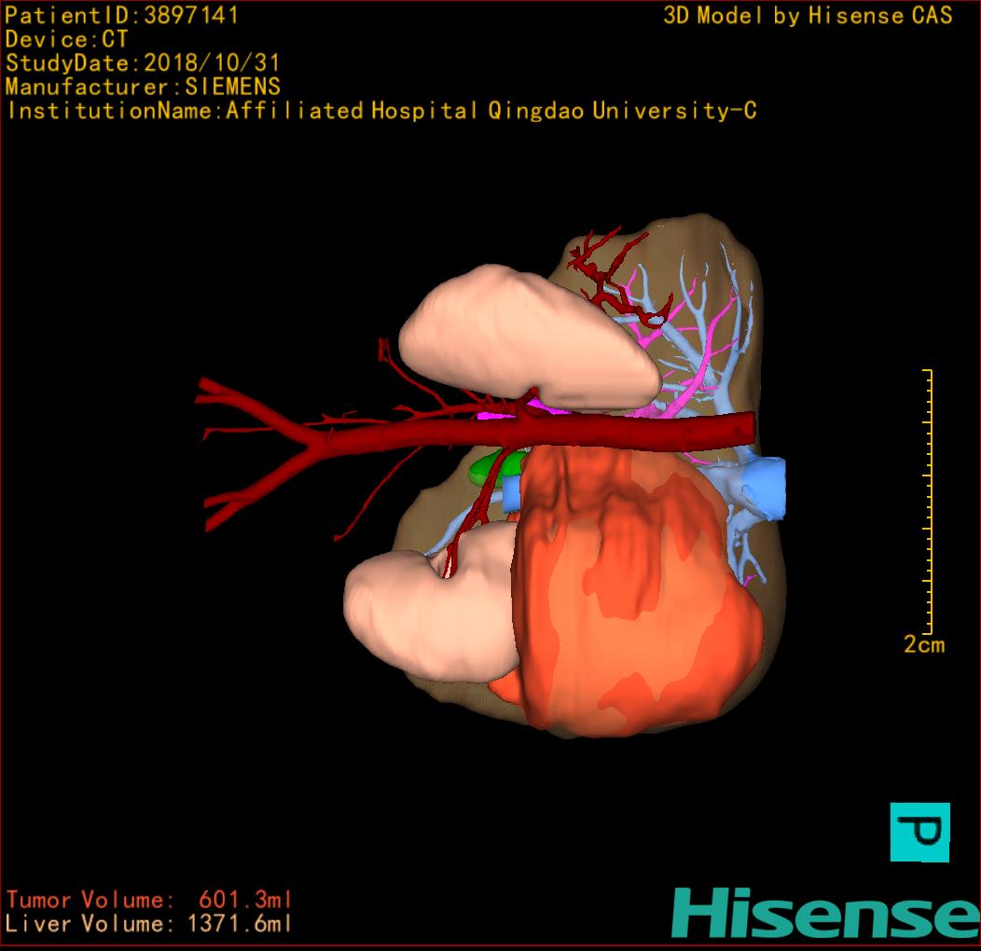Click the Device:CT label
Image resolution: width=981 pixels, height=951 pixels.
(66, 39)
